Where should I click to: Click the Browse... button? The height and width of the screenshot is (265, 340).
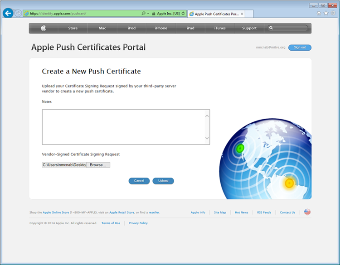click(98, 165)
